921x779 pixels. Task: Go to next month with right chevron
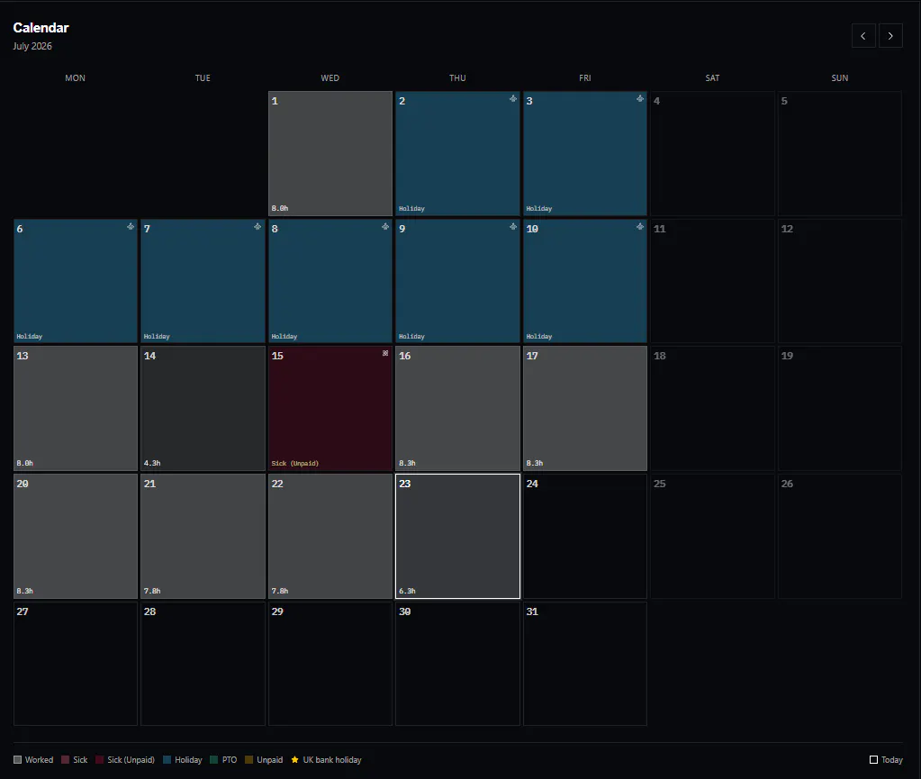pyautogui.click(x=890, y=36)
